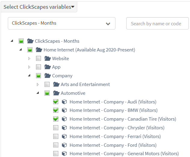Click the Website folder icon
190x157 pixels.
[47, 58]
